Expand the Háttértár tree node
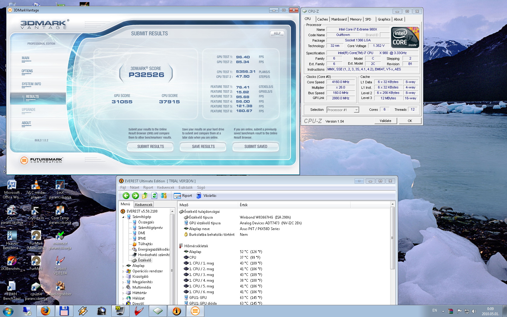507x317 pixels. click(x=123, y=293)
